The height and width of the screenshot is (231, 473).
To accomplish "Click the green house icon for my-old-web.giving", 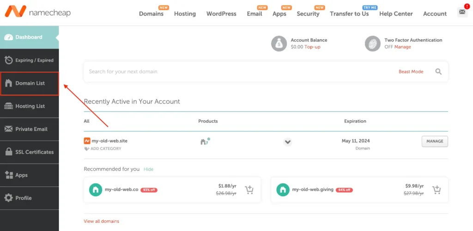I will 283,190.
